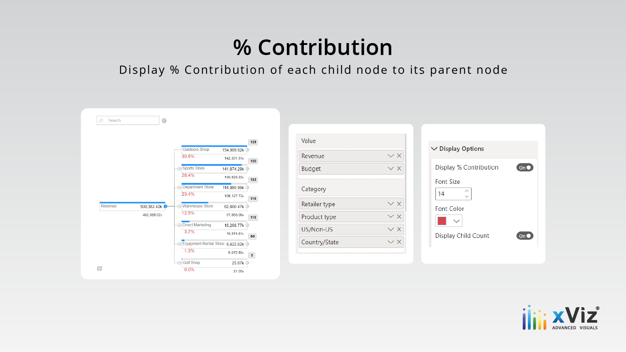Remove the Country/State field with its X
Image resolution: width=626 pixels, height=352 pixels.
point(399,242)
